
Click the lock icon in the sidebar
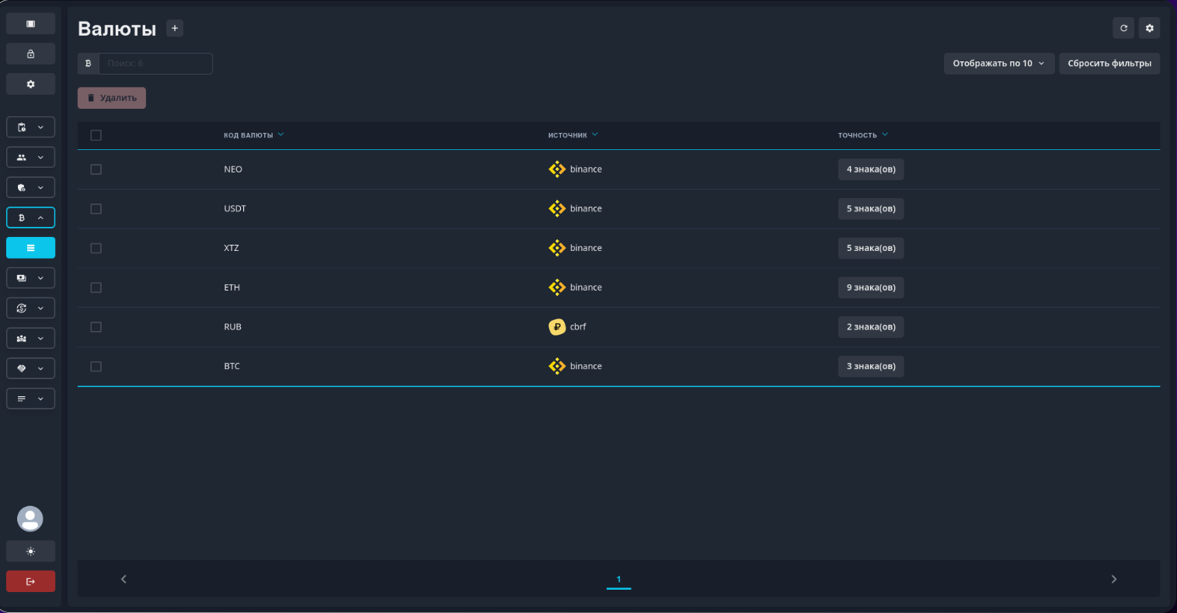[x=31, y=54]
